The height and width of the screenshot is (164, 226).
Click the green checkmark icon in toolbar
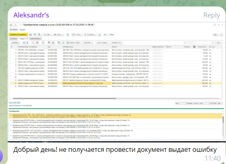[x=99, y=35]
